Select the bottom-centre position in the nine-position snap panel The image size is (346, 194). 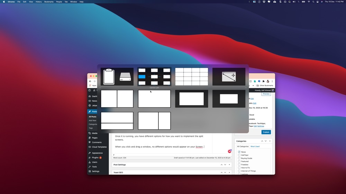coord(154,83)
